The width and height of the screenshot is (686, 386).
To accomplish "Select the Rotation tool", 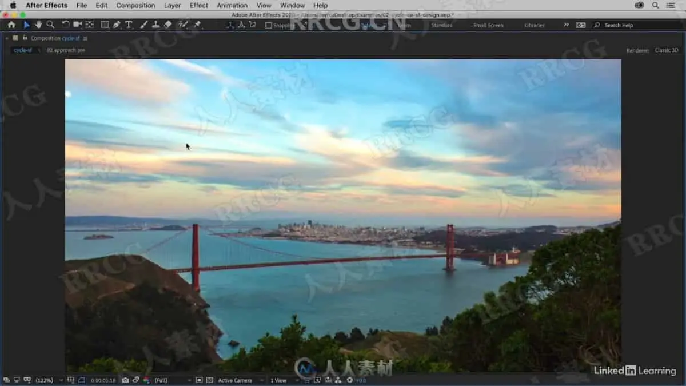I will click(65, 25).
